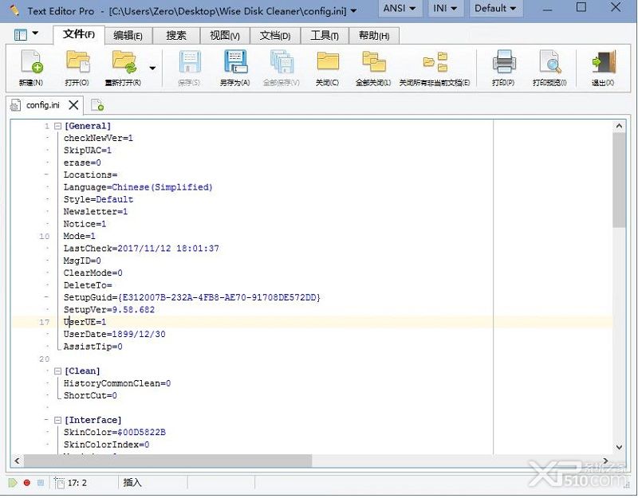Click the line 'checkNewVer=1'
This screenshot has width=638, height=498.
coord(98,138)
